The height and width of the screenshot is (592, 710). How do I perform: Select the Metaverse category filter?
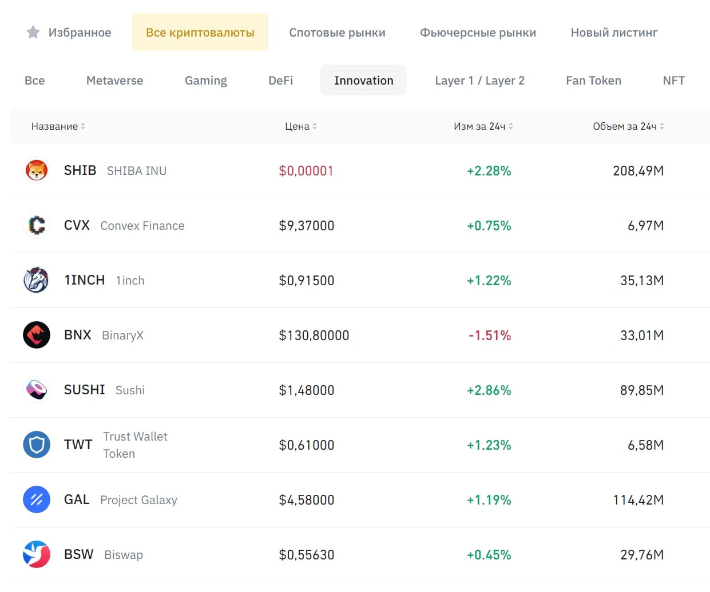[x=114, y=81]
